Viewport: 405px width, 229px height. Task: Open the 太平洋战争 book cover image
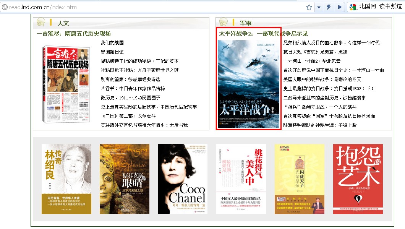[249, 84]
